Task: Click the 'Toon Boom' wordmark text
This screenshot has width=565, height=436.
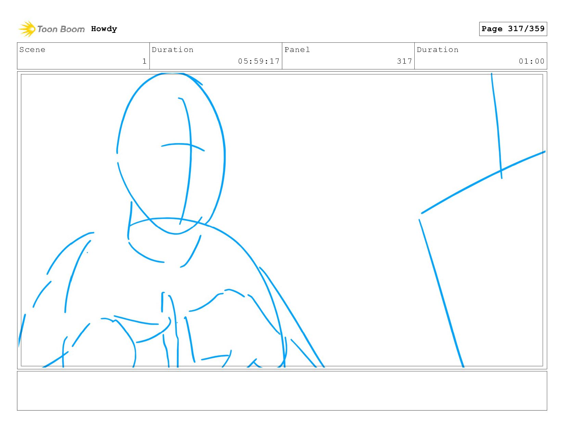Action: pos(61,29)
